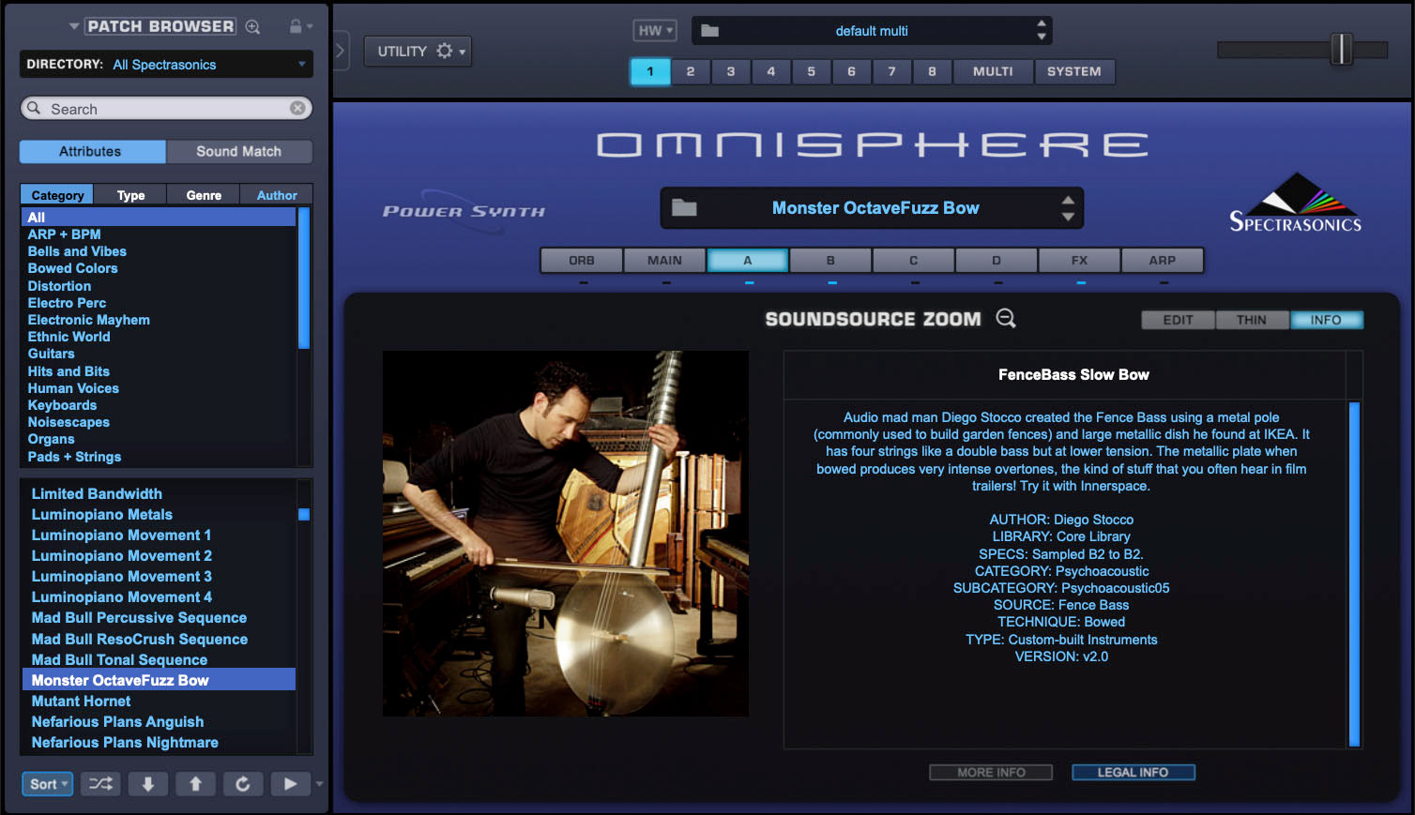This screenshot has width=1415, height=815.
Task: Select part 8 button
Action: (932, 71)
